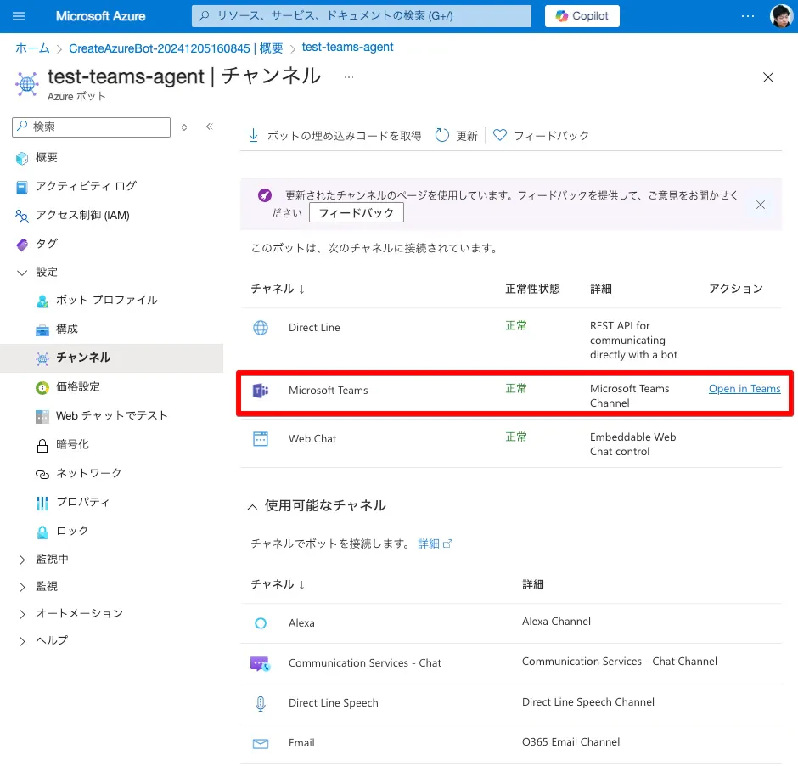Open ネットワーク settings
The image size is (798, 766).
pos(88,473)
